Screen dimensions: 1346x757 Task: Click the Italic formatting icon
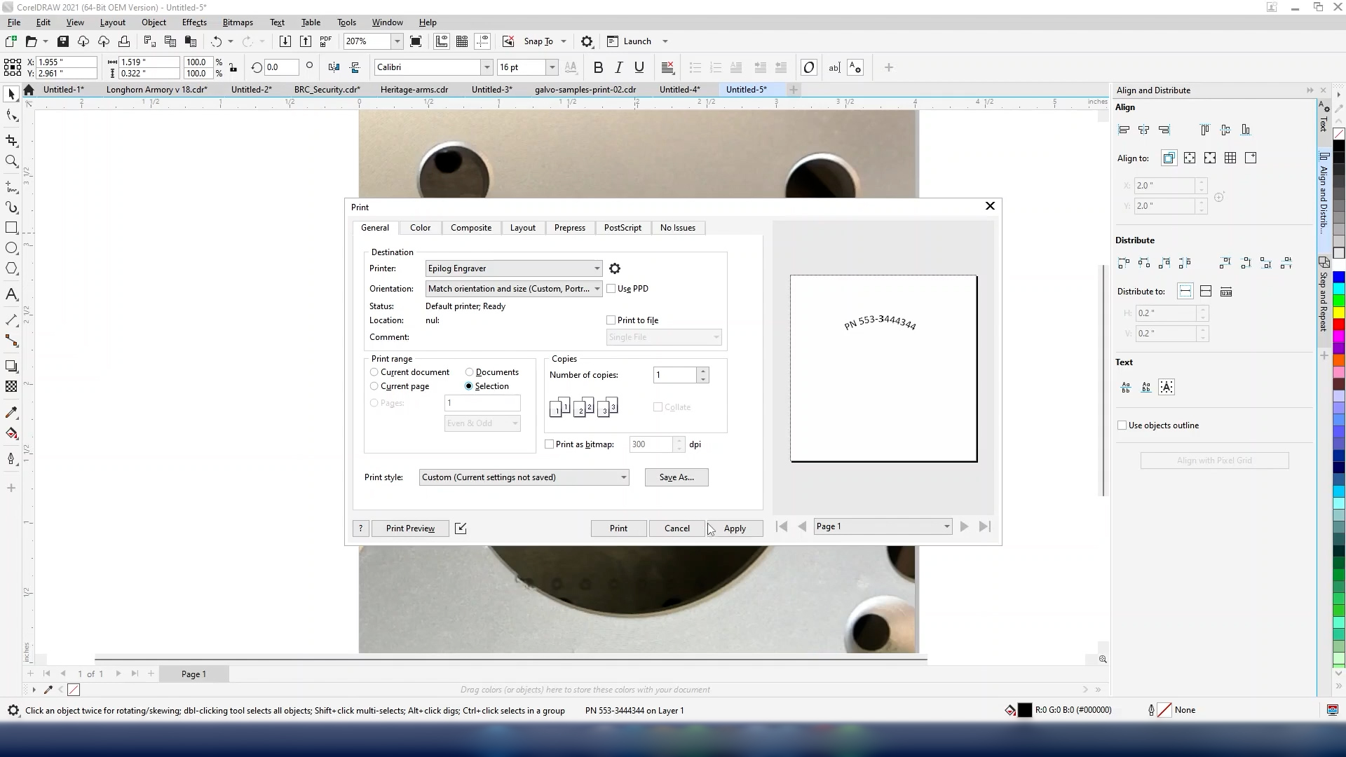[618, 67]
